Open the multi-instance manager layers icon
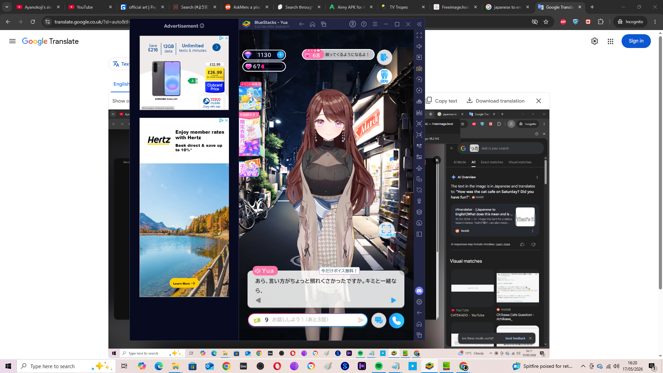 419,212
